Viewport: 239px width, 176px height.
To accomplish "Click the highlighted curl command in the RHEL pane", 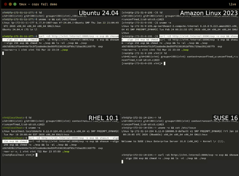I will coord(60,140).
